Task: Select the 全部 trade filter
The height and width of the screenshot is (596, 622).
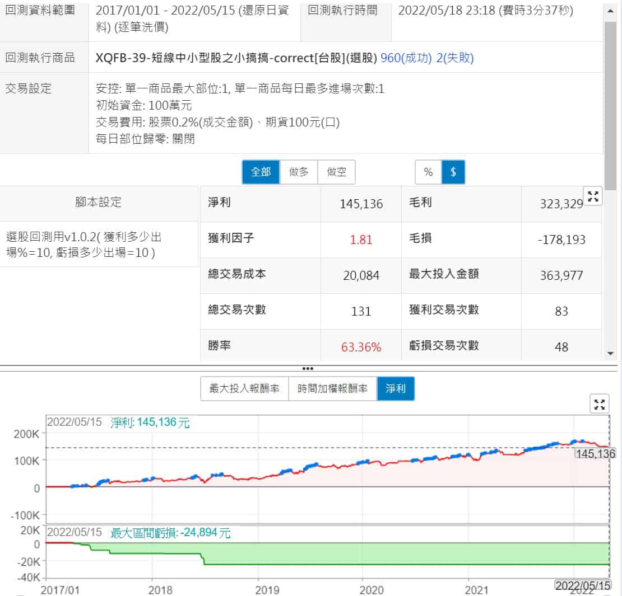Action: tap(261, 172)
